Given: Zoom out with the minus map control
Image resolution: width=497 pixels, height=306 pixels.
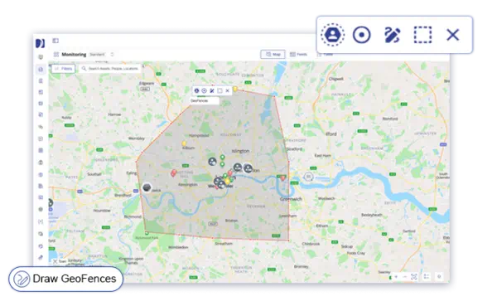Looking at the screenshot, I should (405, 277).
